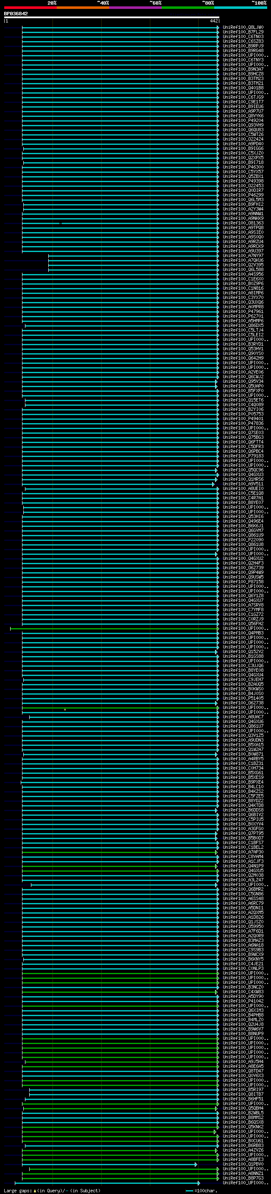The height and width of the screenshot is (1194, 271).
Task: Click hit UniRef100_A7AP30
Action: 243,852
